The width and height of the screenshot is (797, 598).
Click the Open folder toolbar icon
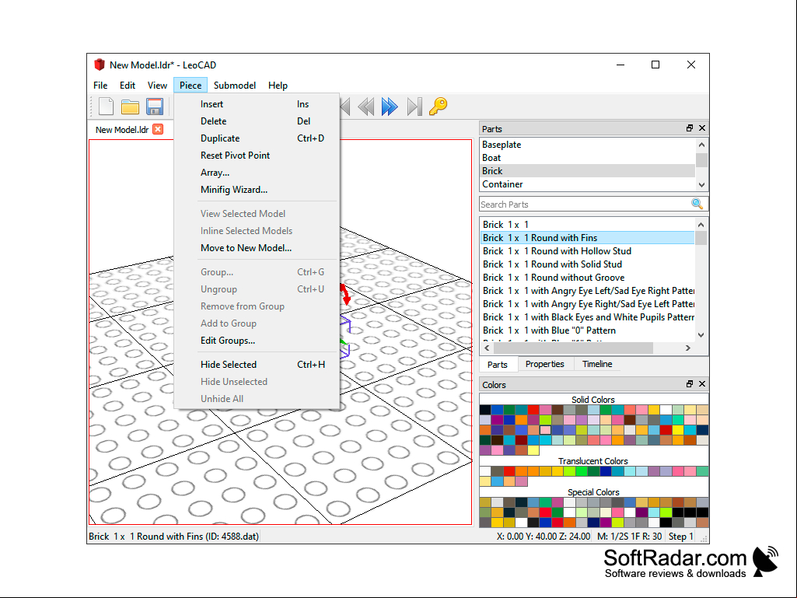(x=130, y=107)
